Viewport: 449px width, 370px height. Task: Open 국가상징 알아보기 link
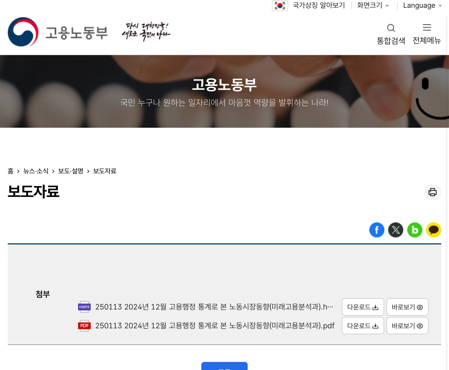pos(319,5)
